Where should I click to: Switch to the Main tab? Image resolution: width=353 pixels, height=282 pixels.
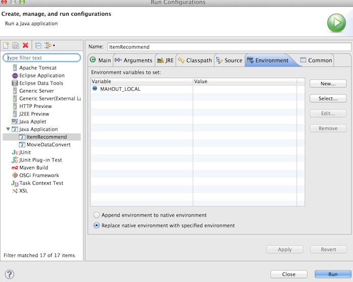coord(100,61)
